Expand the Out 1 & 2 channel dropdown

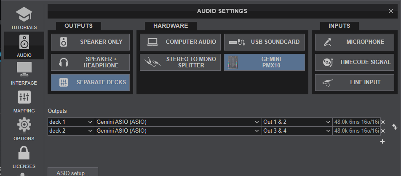(x=297, y=122)
